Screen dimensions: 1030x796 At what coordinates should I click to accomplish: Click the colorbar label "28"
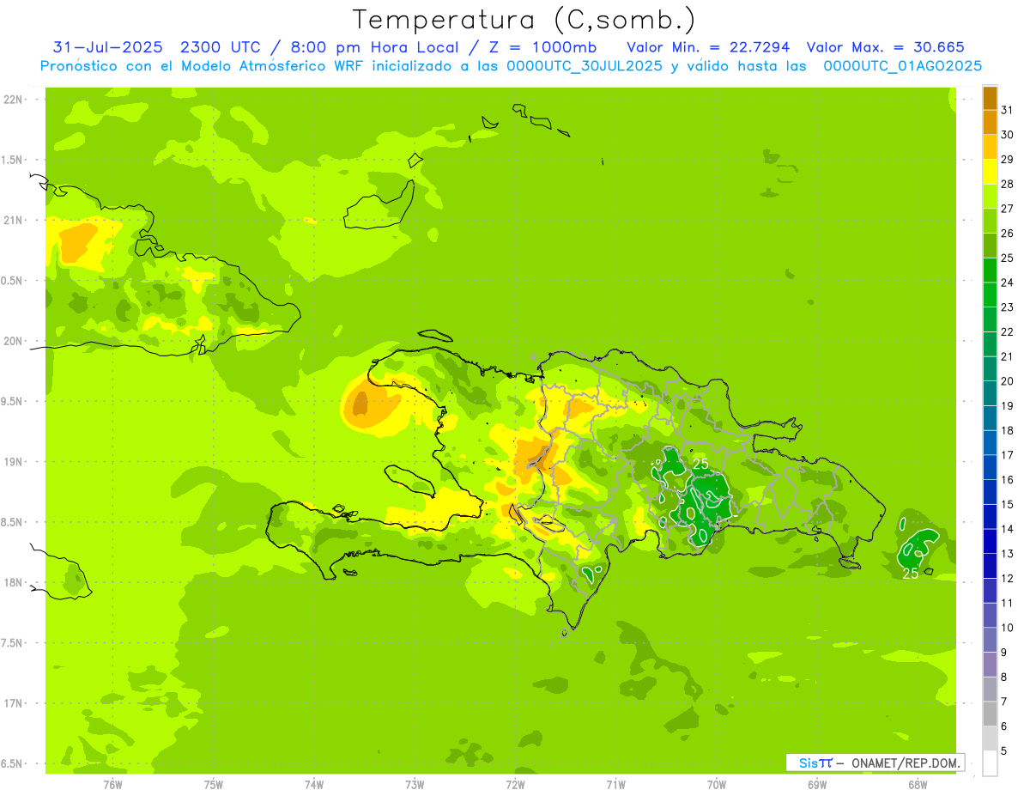click(x=1008, y=184)
